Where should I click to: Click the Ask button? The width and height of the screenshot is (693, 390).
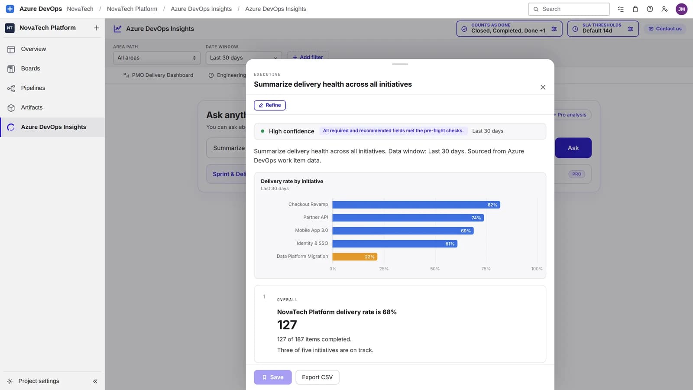pos(573,148)
